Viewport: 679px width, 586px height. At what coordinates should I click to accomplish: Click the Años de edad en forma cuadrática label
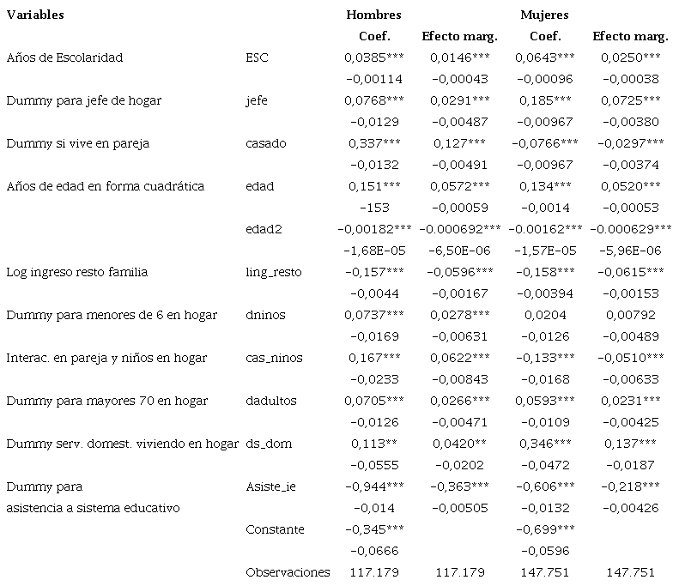coord(105,186)
